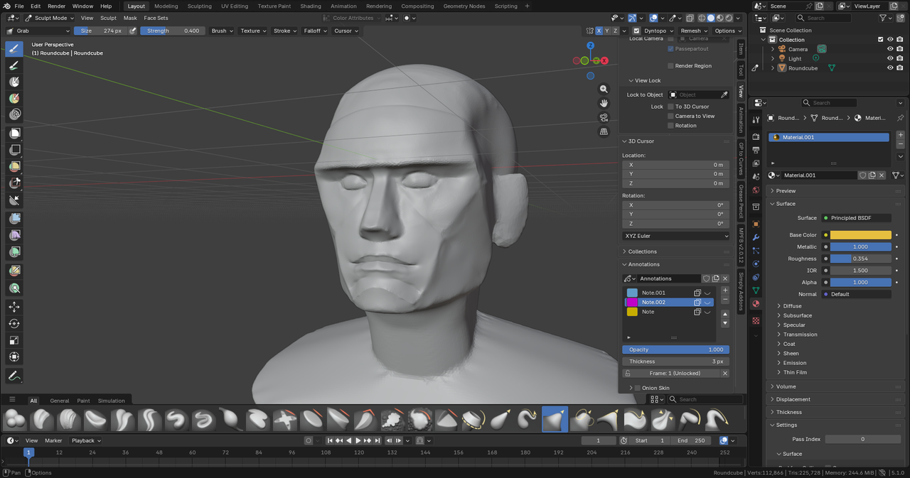Toggle camera view gizmo icon

pos(604,117)
